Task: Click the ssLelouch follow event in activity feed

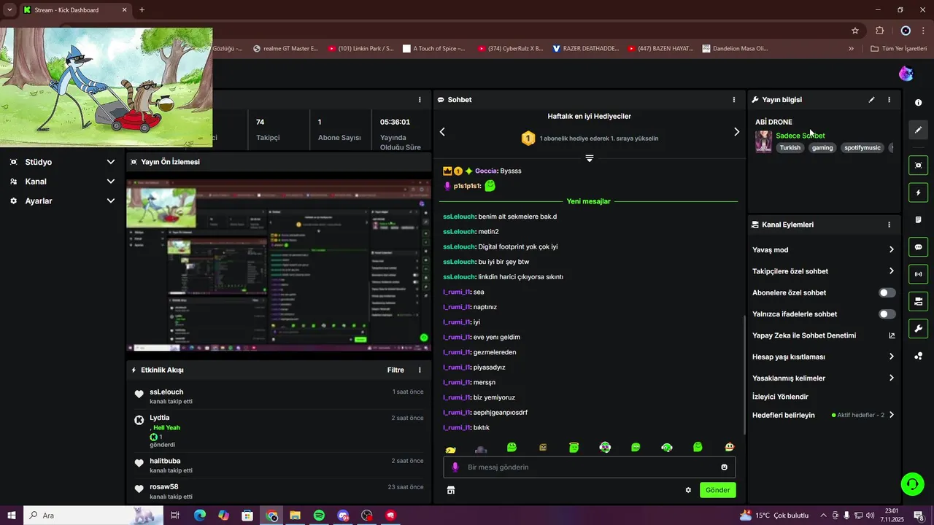Action: (278, 396)
